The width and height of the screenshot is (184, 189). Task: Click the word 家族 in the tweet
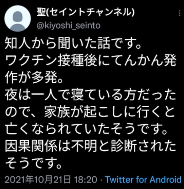pyautogui.click(x=57, y=112)
